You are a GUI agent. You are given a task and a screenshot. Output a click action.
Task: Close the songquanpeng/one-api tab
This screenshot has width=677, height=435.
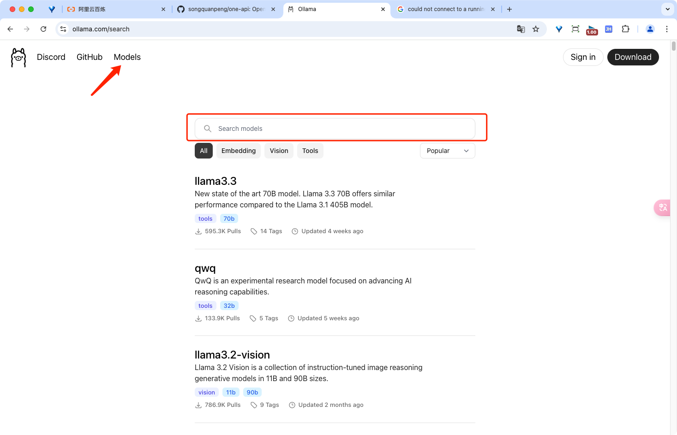coord(273,9)
